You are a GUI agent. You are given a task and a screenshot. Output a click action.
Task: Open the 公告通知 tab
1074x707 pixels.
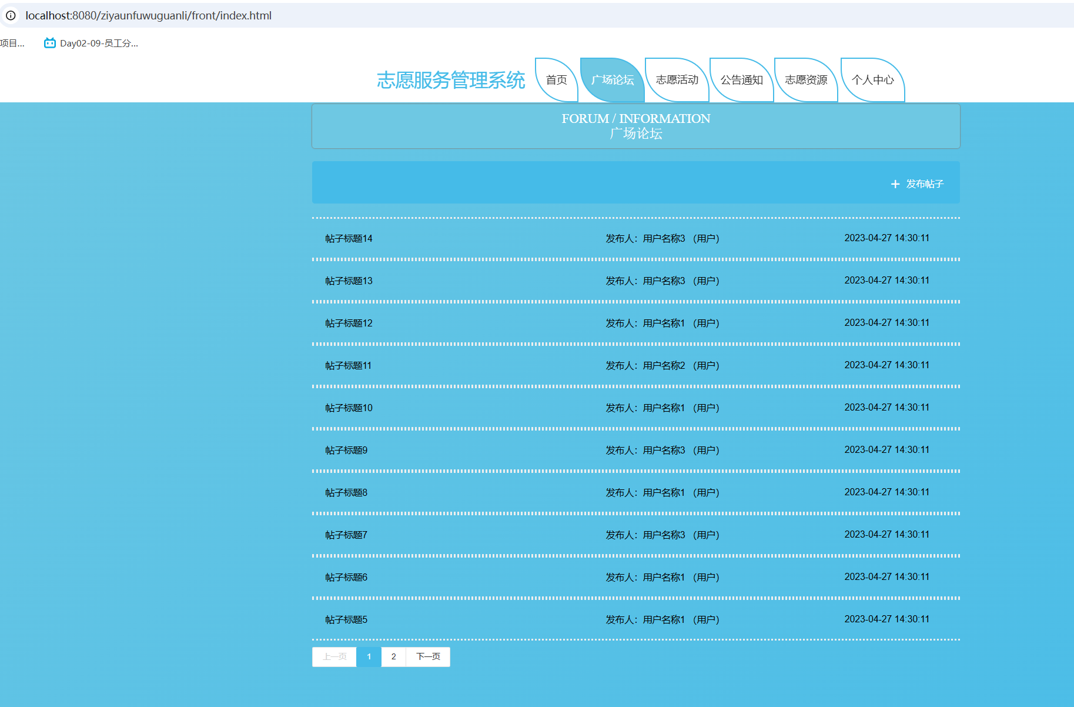point(742,80)
